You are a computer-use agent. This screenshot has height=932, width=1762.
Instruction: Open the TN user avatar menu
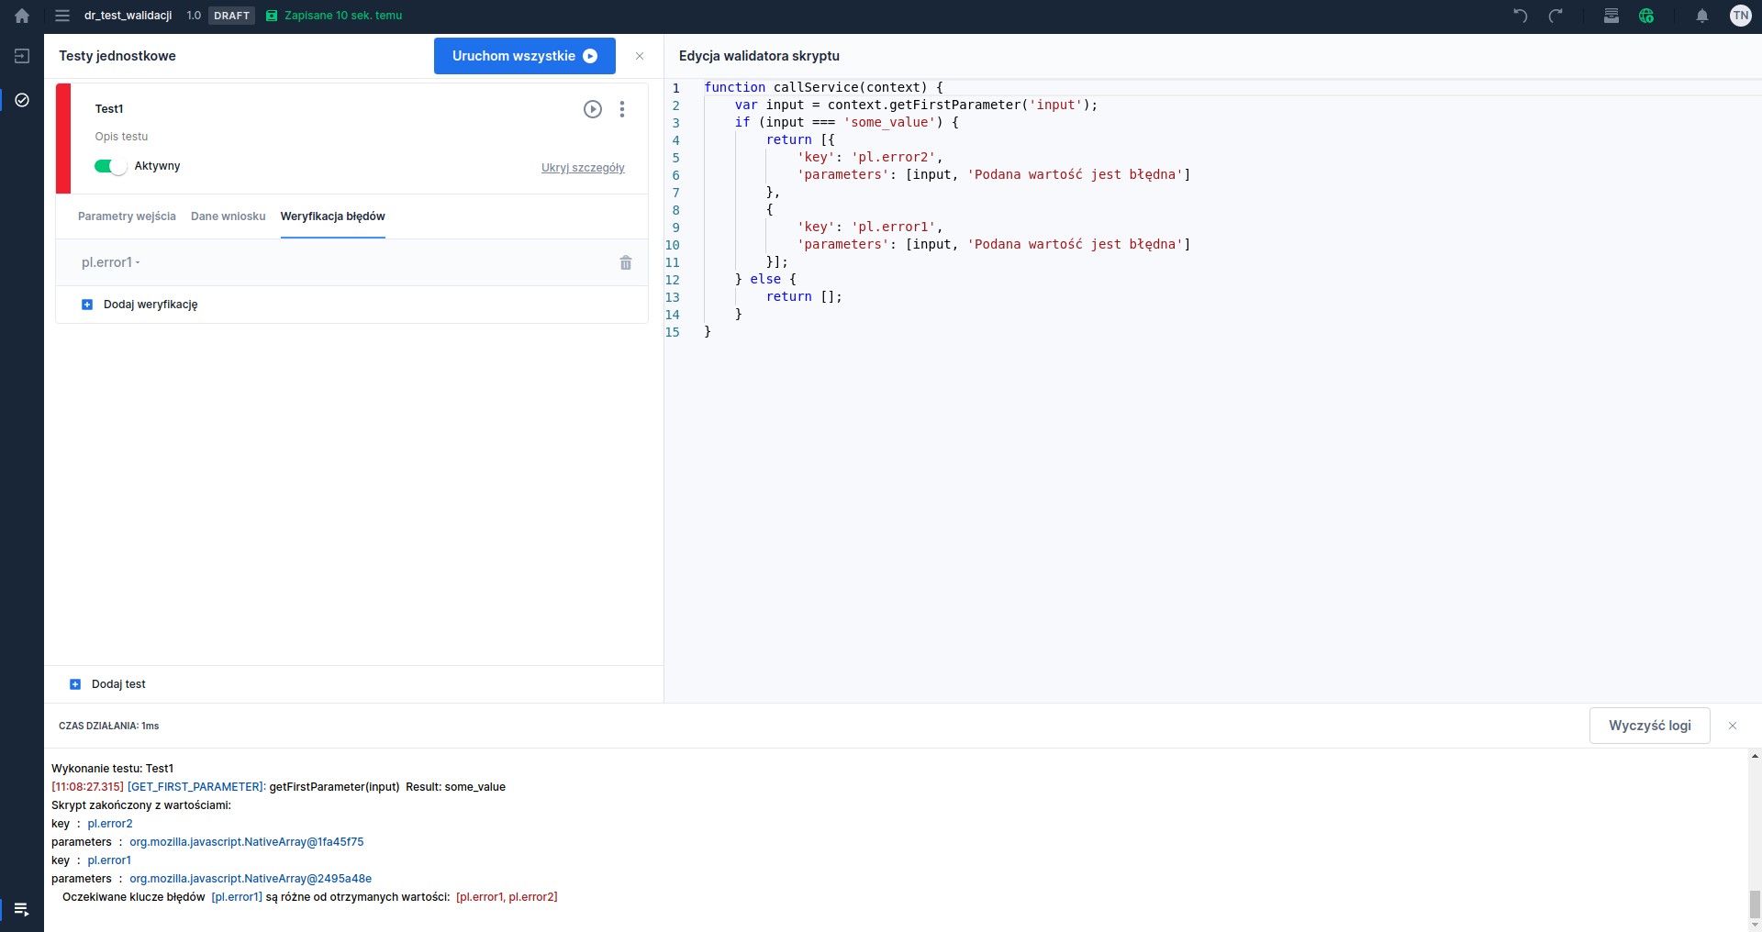(1740, 16)
